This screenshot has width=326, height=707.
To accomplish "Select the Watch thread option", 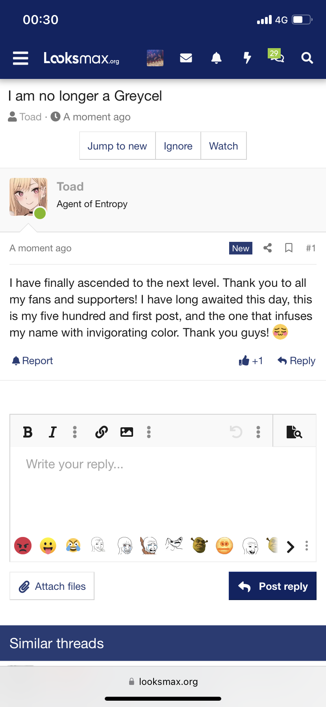I will coord(224,146).
